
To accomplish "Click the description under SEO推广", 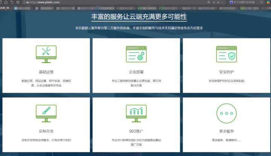I will pyautogui.click(x=136, y=142).
